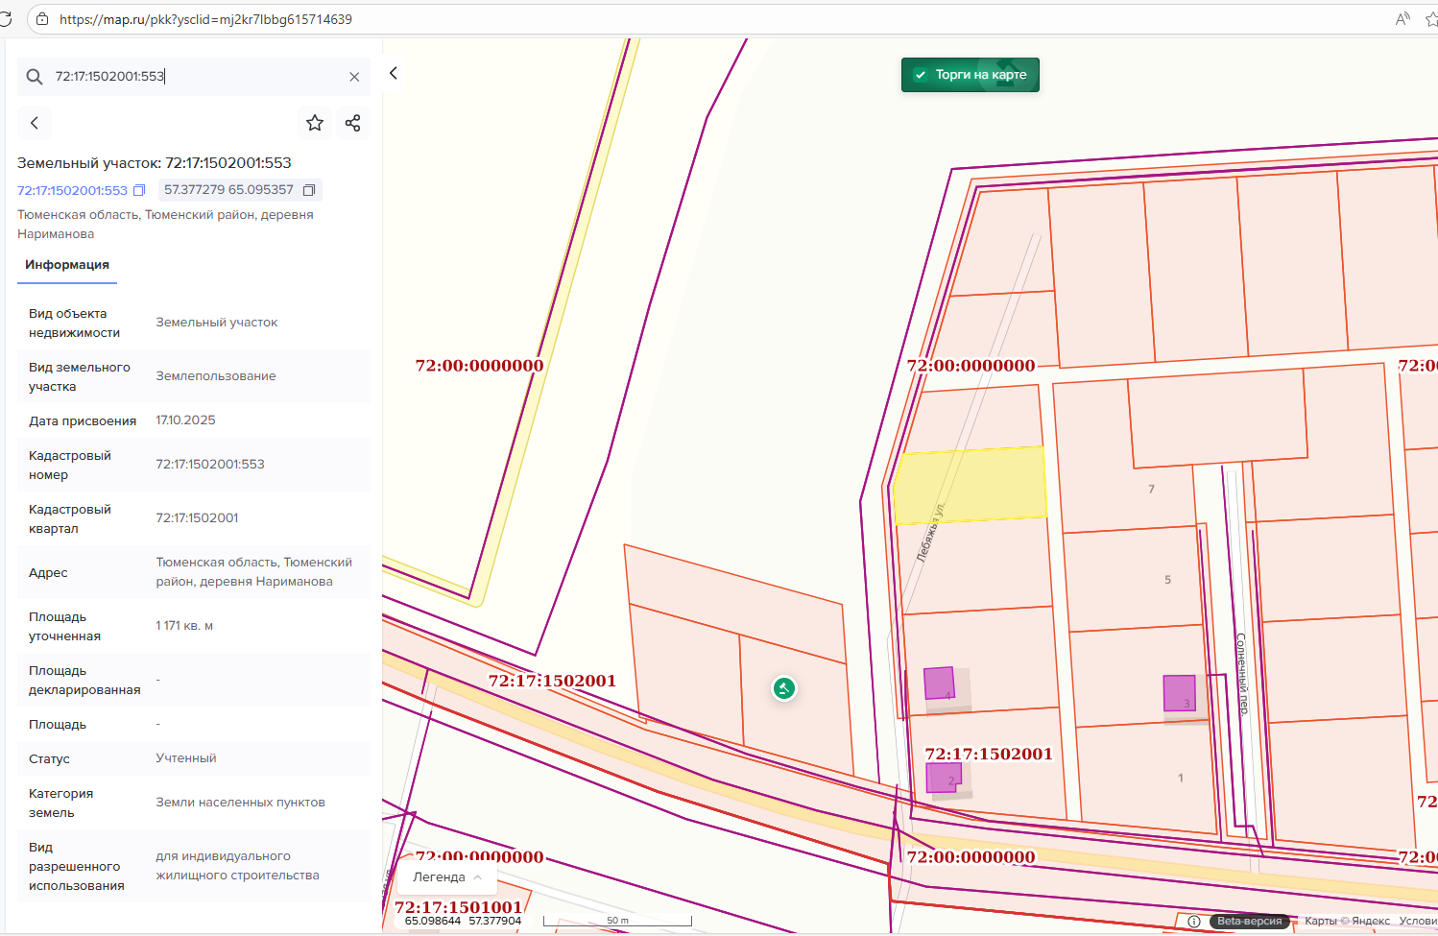Toggle the Торги на карте checkbox

point(921,75)
